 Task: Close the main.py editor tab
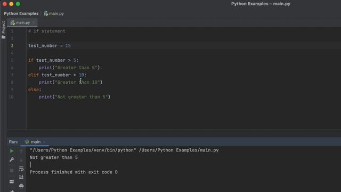click(x=34, y=22)
